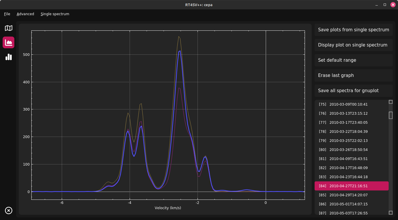Open the bar chart view sidebar icon
398x220 pixels.
[x=8, y=57]
